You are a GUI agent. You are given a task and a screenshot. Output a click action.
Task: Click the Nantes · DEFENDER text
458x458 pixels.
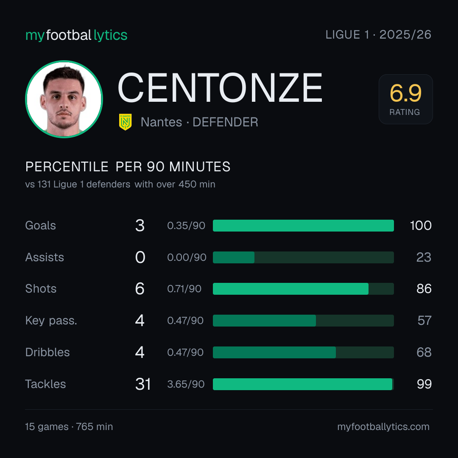click(x=199, y=122)
